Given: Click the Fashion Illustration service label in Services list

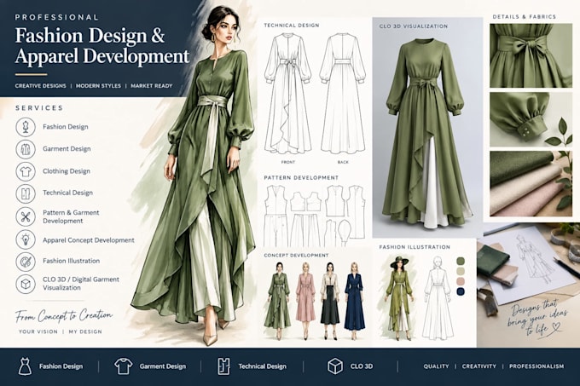Looking at the screenshot, I should [x=71, y=261].
